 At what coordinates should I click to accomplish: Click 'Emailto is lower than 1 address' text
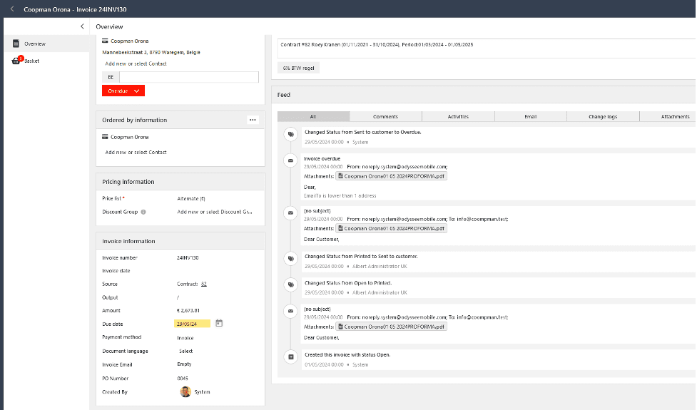tap(340, 195)
